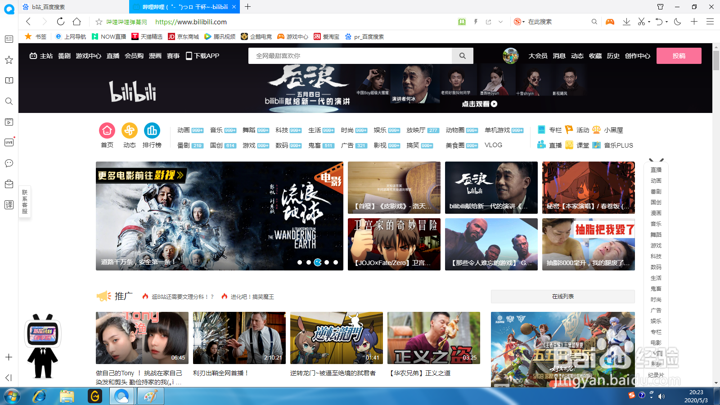Open the cut scissors toolbar dropdown

pos(649,22)
